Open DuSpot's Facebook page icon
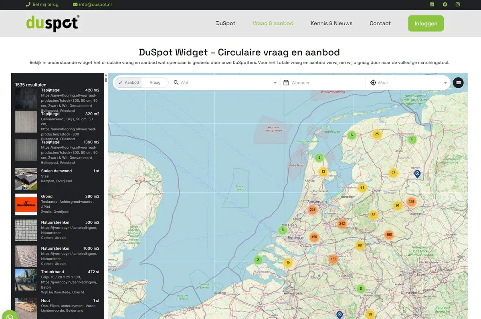Image resolution: width=481 pixels, height=319 pixels. (445, 4)
